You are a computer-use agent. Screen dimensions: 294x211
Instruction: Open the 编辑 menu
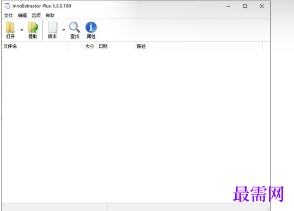click(22, 15)
